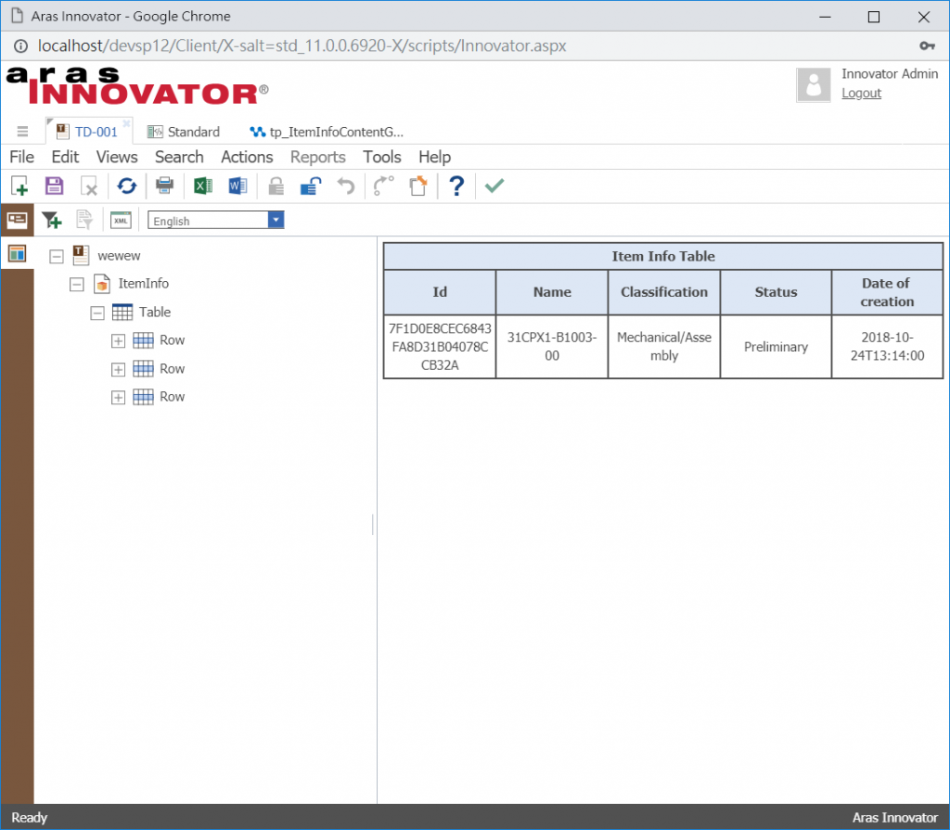The image size is (950, 830).
Task: Open the Help menu
Action: (x=435, y=157)
